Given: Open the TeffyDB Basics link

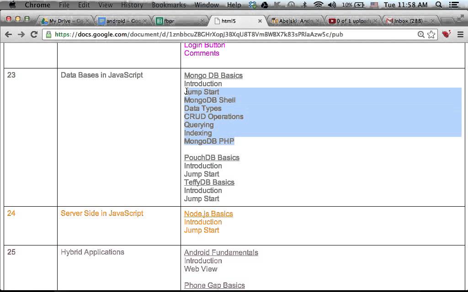Looking at the screenshot, I should [209, 182].
